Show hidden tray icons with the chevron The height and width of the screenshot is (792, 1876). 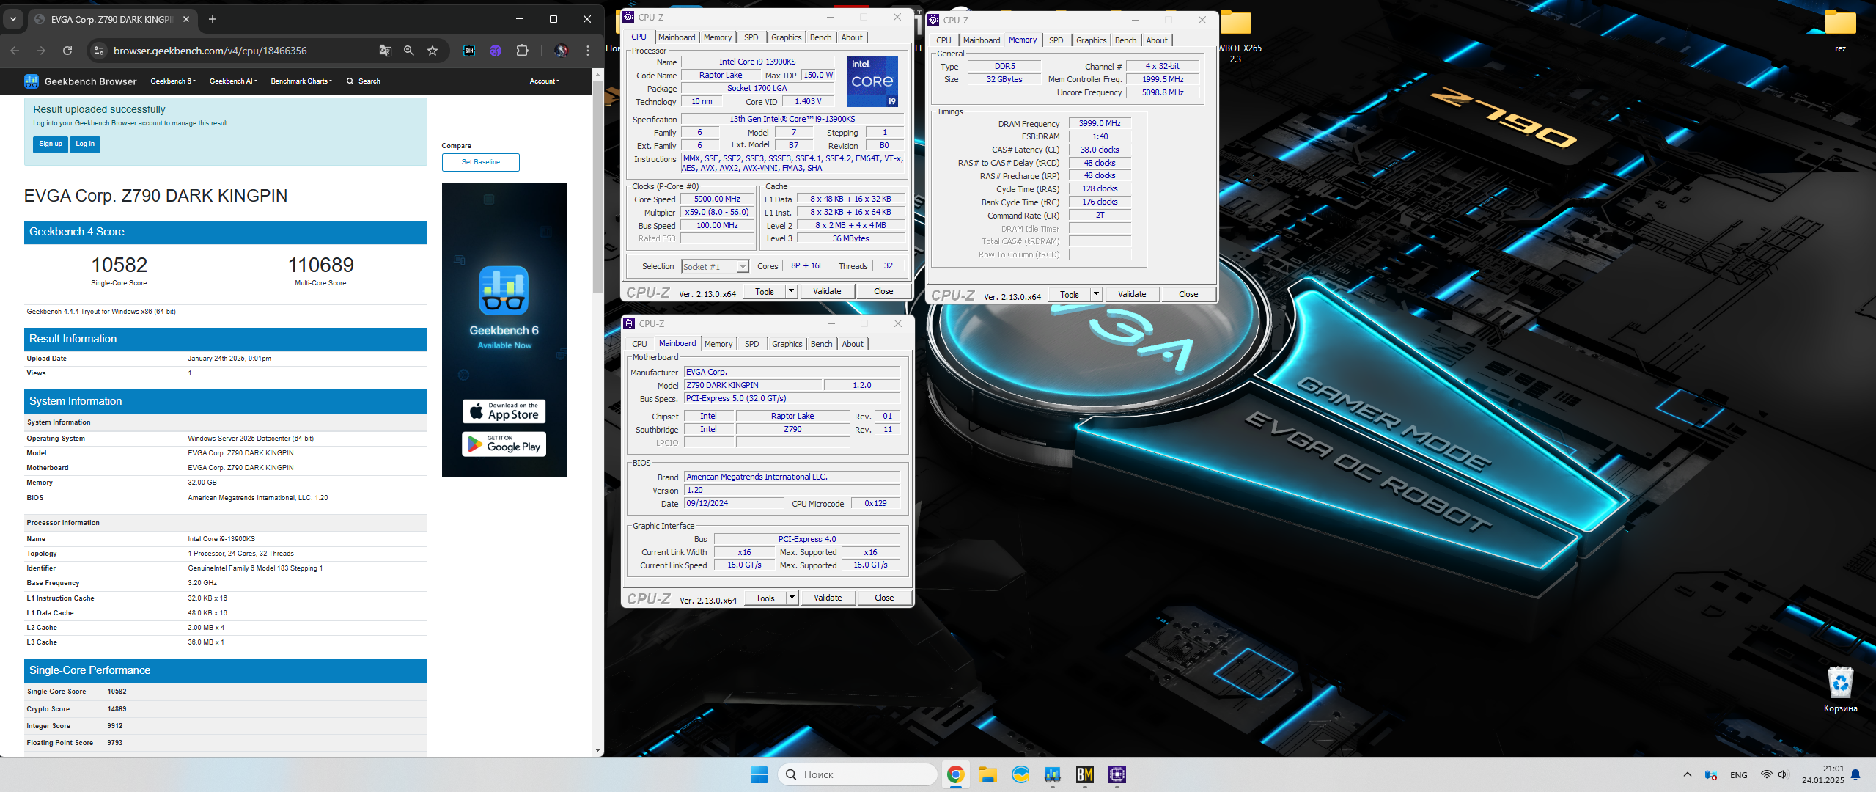tap(1688, 774)
